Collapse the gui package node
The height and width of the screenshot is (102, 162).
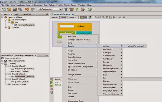coord(9,22)
